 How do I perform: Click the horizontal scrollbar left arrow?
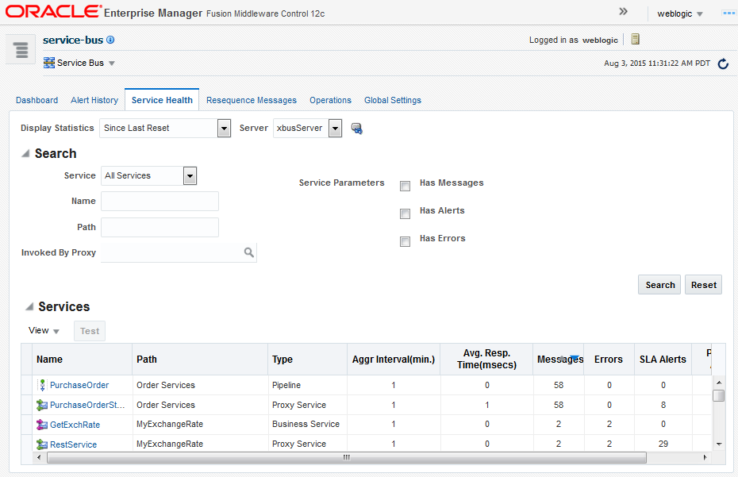tap(39, 457)
